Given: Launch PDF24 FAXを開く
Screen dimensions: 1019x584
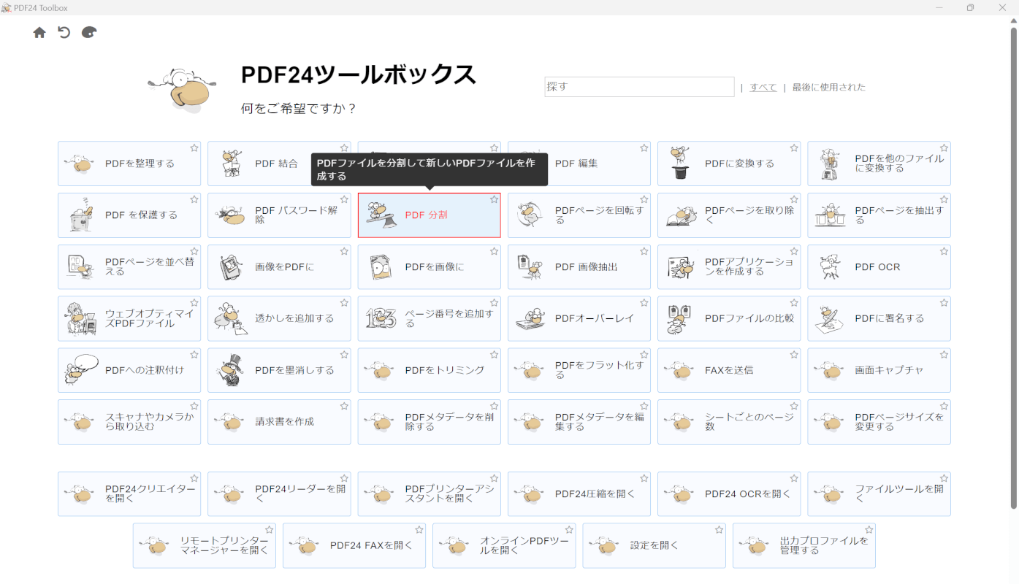Looking at the screenshot, I should [x=354, y=545].
